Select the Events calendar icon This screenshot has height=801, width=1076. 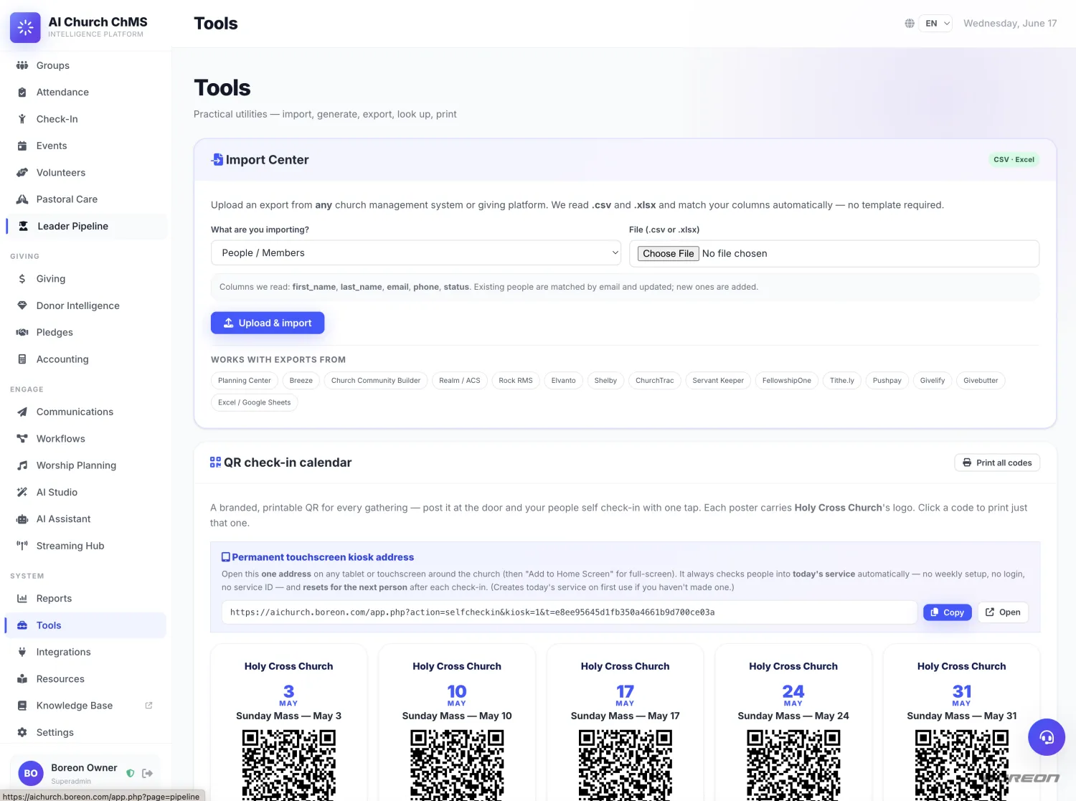(x=22, y=146)
